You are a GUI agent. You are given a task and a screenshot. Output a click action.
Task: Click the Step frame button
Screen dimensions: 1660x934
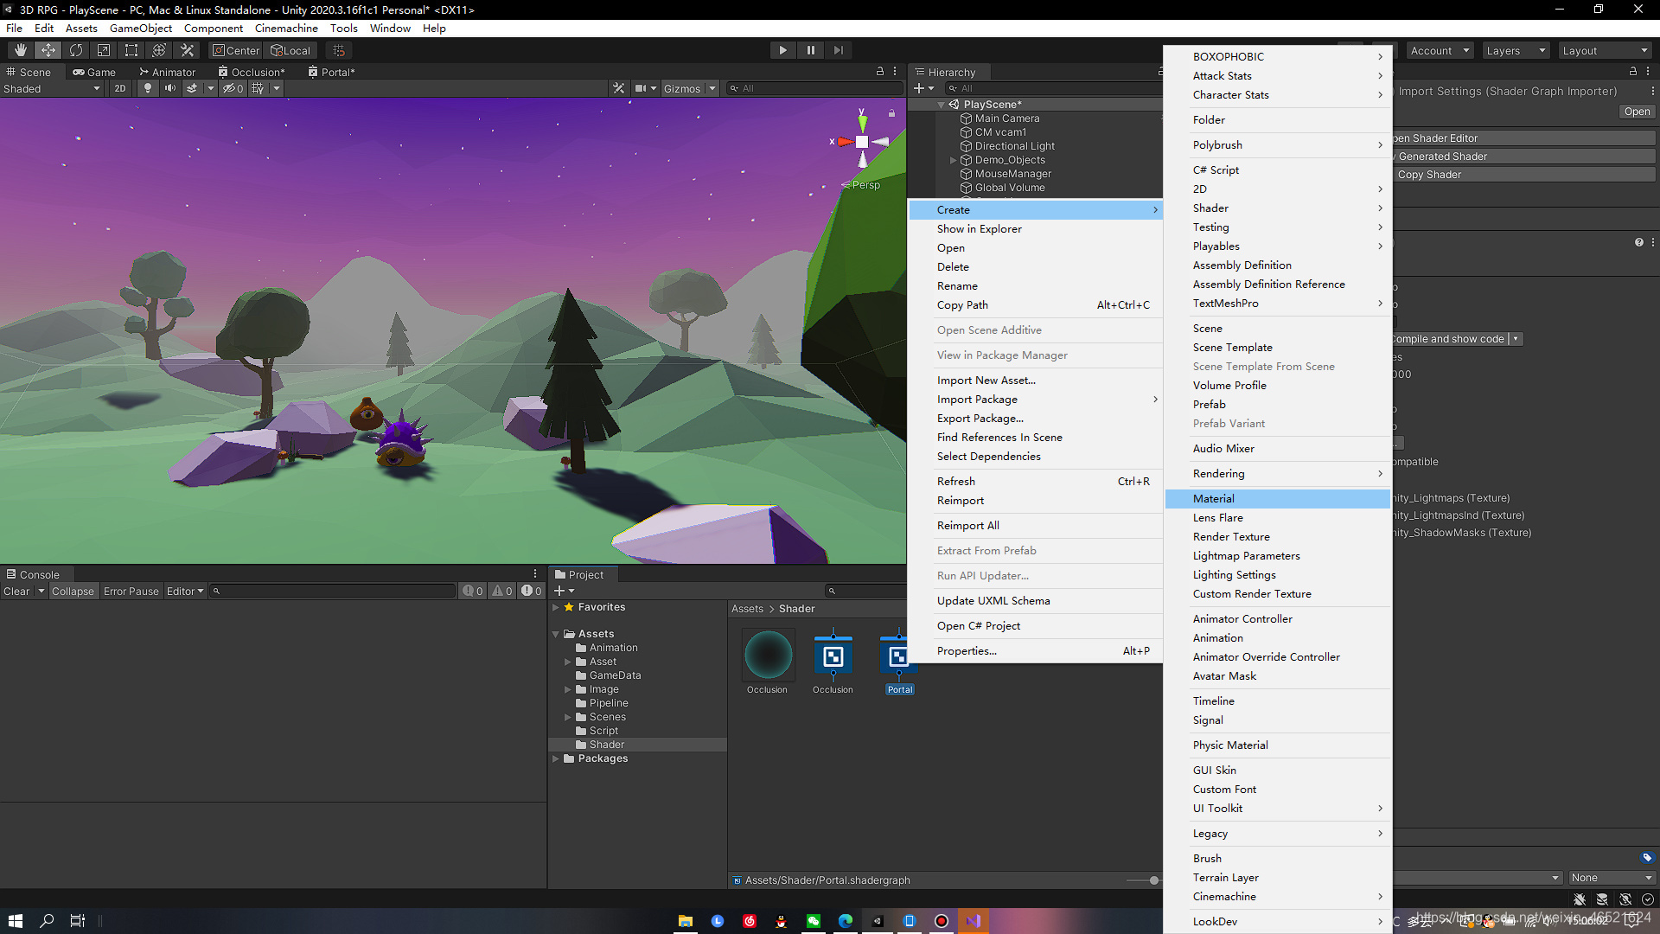(838, 50)
